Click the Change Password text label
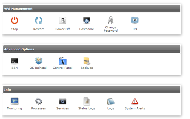This screenshot has height=119, width=190. click(111, 29)
